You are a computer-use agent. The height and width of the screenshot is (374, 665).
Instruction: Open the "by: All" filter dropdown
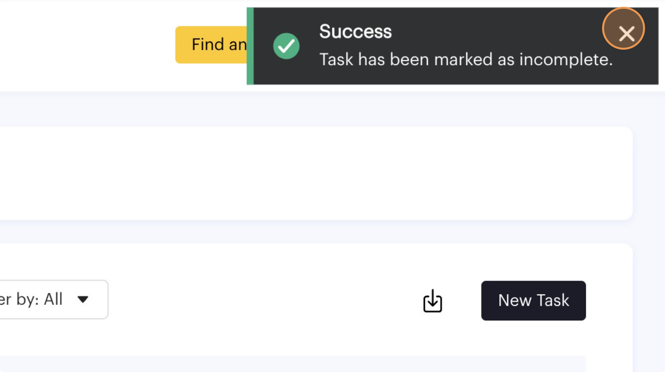point(49,299)
